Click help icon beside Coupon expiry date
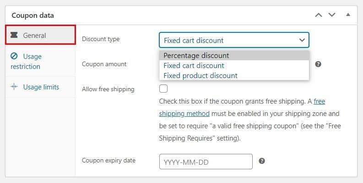Viewport: 363px width, 183px height. [x=262, y=161]
